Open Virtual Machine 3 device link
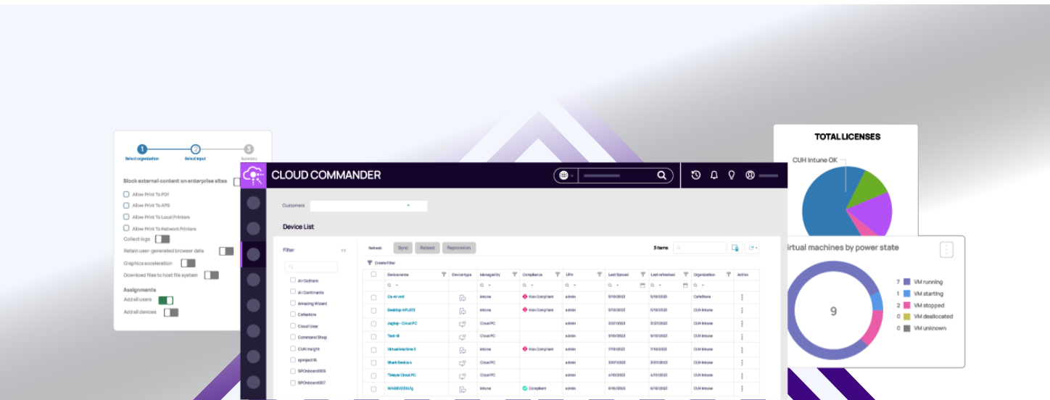The height and width of the screenshot is (400, 1050). [402, 349]
